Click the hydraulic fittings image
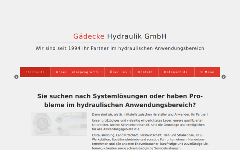 point(59,124)
